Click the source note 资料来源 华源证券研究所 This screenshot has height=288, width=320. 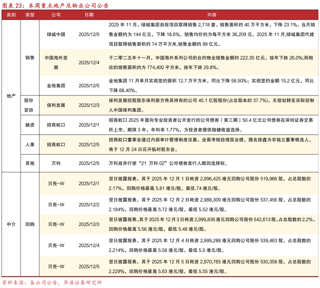pos(52,282)
